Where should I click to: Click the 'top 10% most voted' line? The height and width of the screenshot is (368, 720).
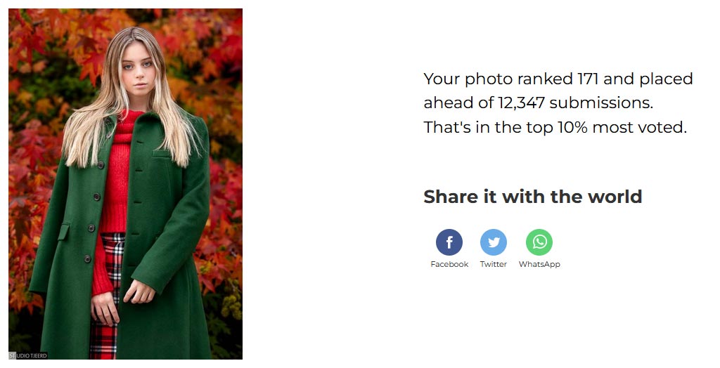(555, 127)
